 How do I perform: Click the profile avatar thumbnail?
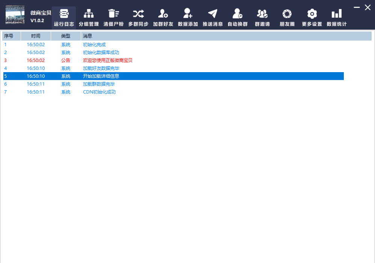coord(15,15)
